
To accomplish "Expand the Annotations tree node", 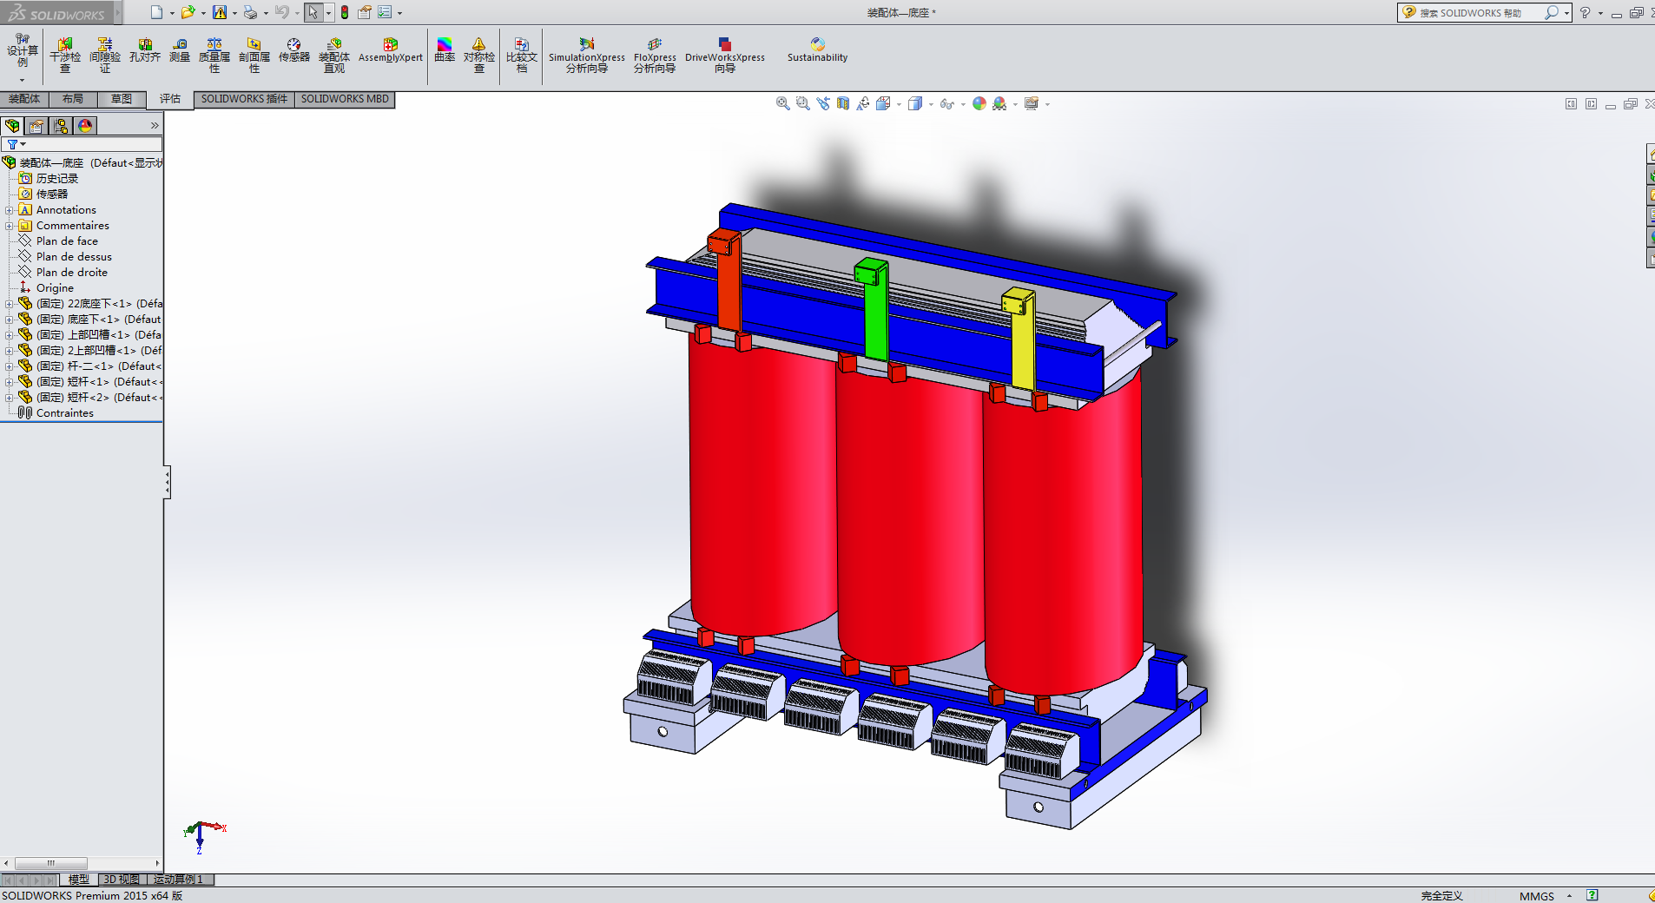I will [x=9, y=210].
